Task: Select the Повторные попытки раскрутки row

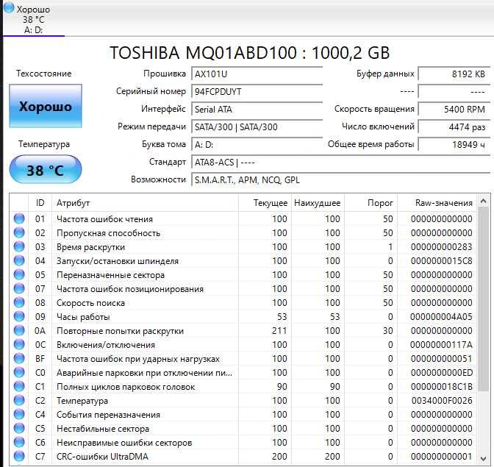Action: (243, 330)
